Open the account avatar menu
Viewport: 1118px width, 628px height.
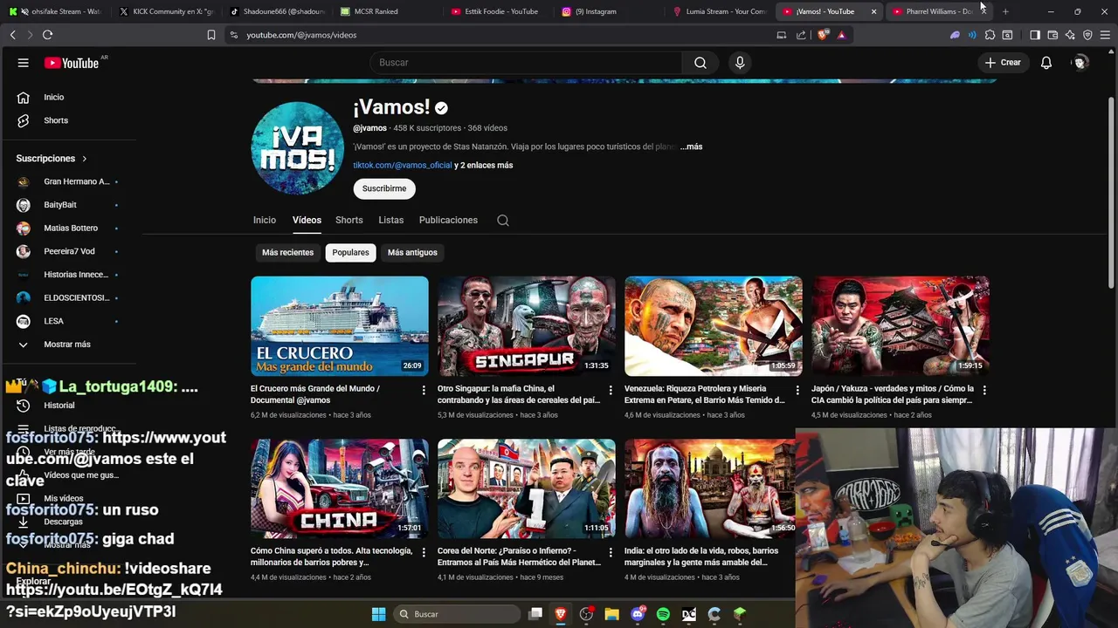(1080, 63)
